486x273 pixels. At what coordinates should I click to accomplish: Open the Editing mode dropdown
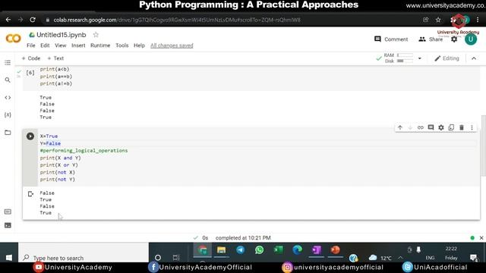[447, 58]
